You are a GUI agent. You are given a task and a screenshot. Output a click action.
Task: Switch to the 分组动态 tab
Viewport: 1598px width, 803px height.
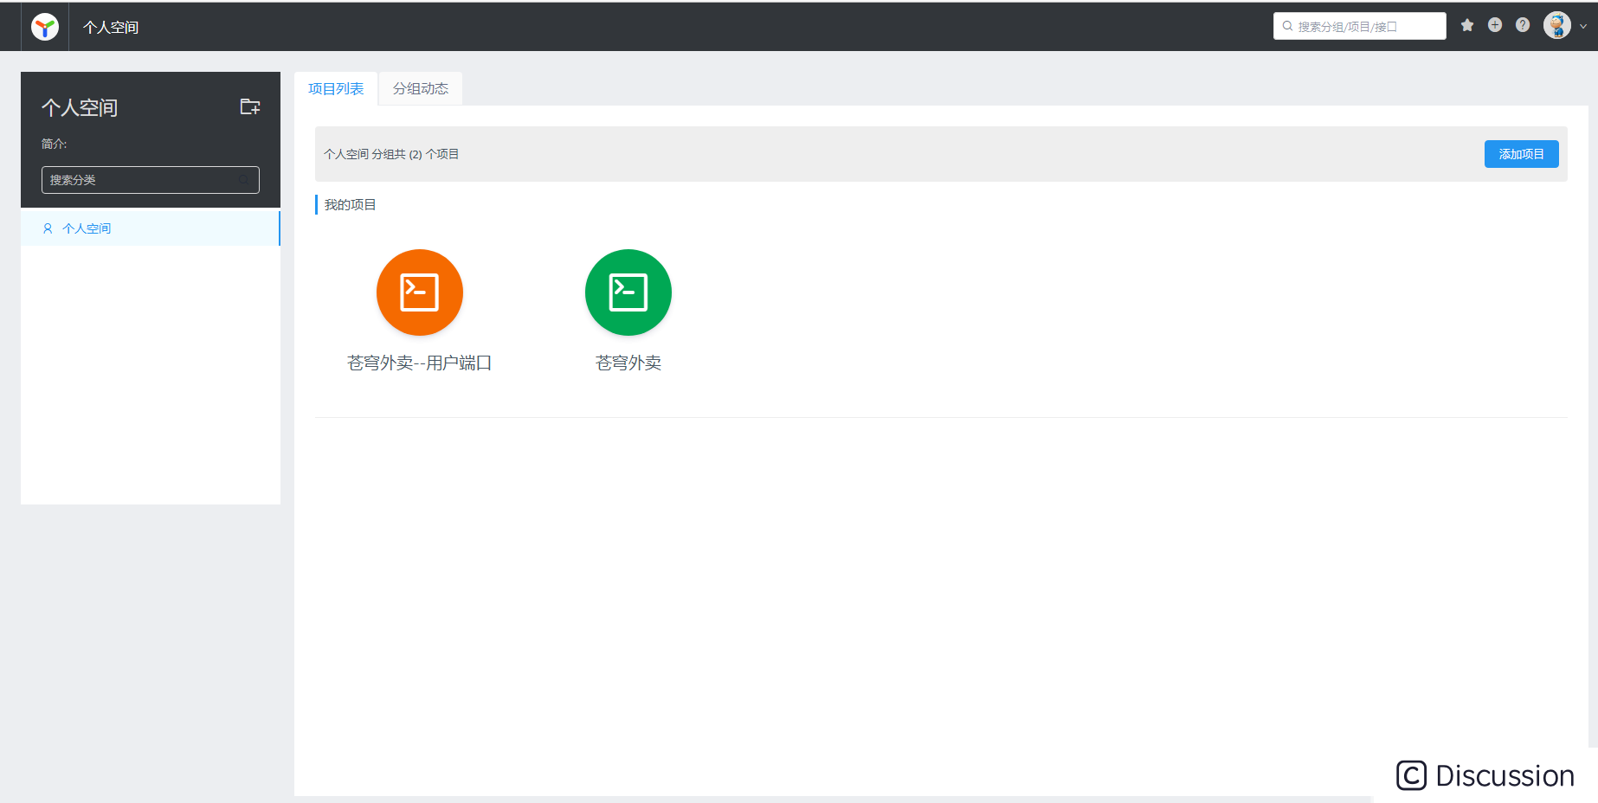tap(420, 87)
